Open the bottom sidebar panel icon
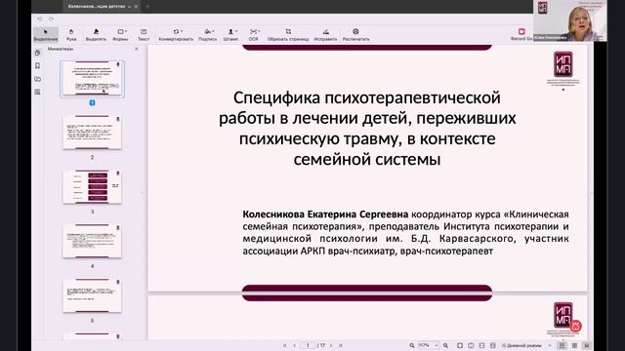This screenshot has height=351, width=625. tap(38, 92)
